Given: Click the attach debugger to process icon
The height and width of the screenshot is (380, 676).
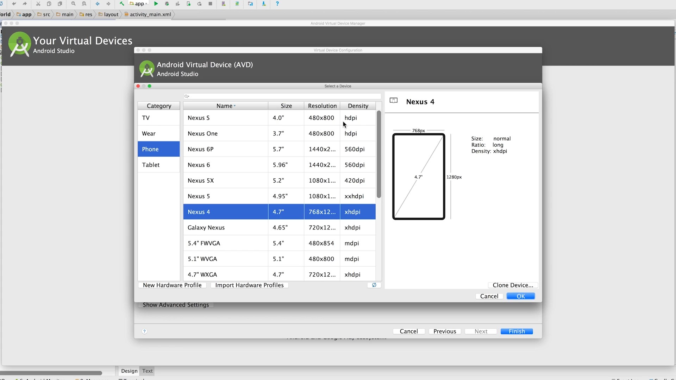Looking at the screenshot, I should point(188,4).
